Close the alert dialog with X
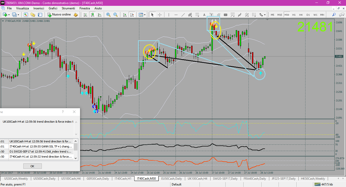Image resolution: width=346 pixels, height=187 pixels. 74,112
